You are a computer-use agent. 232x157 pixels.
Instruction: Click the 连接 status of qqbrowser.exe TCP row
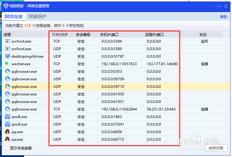205,109
